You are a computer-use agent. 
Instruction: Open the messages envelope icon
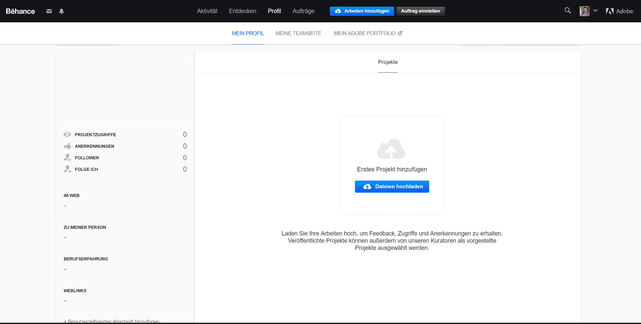pyautogui.click(x=49, y=11)
